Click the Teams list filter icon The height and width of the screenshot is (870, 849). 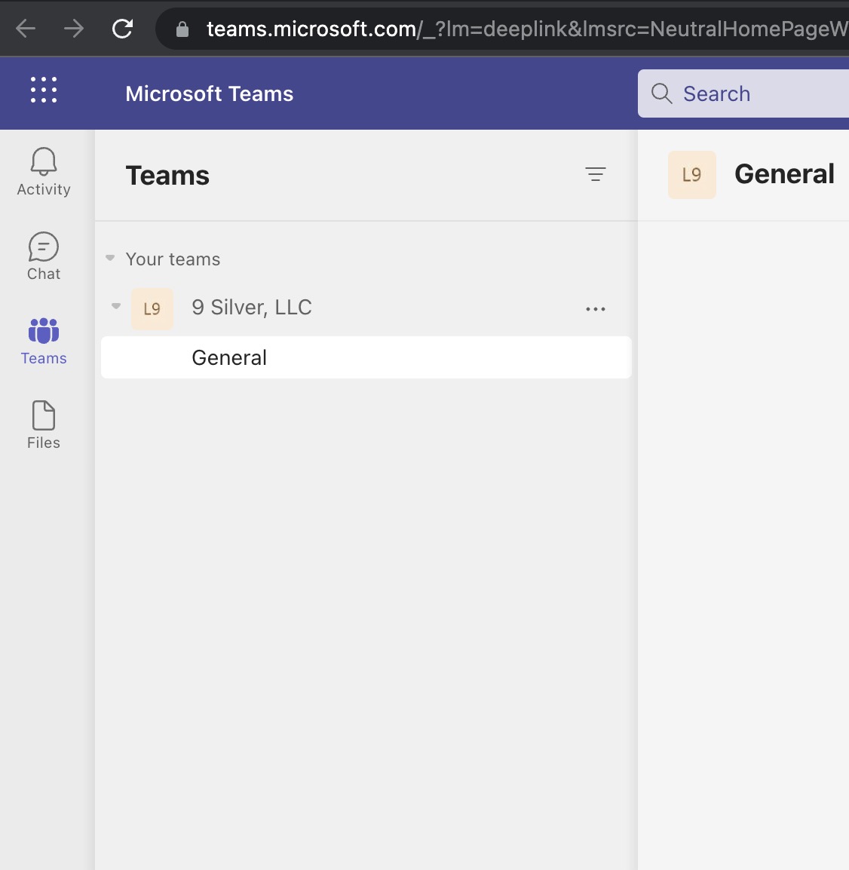point(596,174)
